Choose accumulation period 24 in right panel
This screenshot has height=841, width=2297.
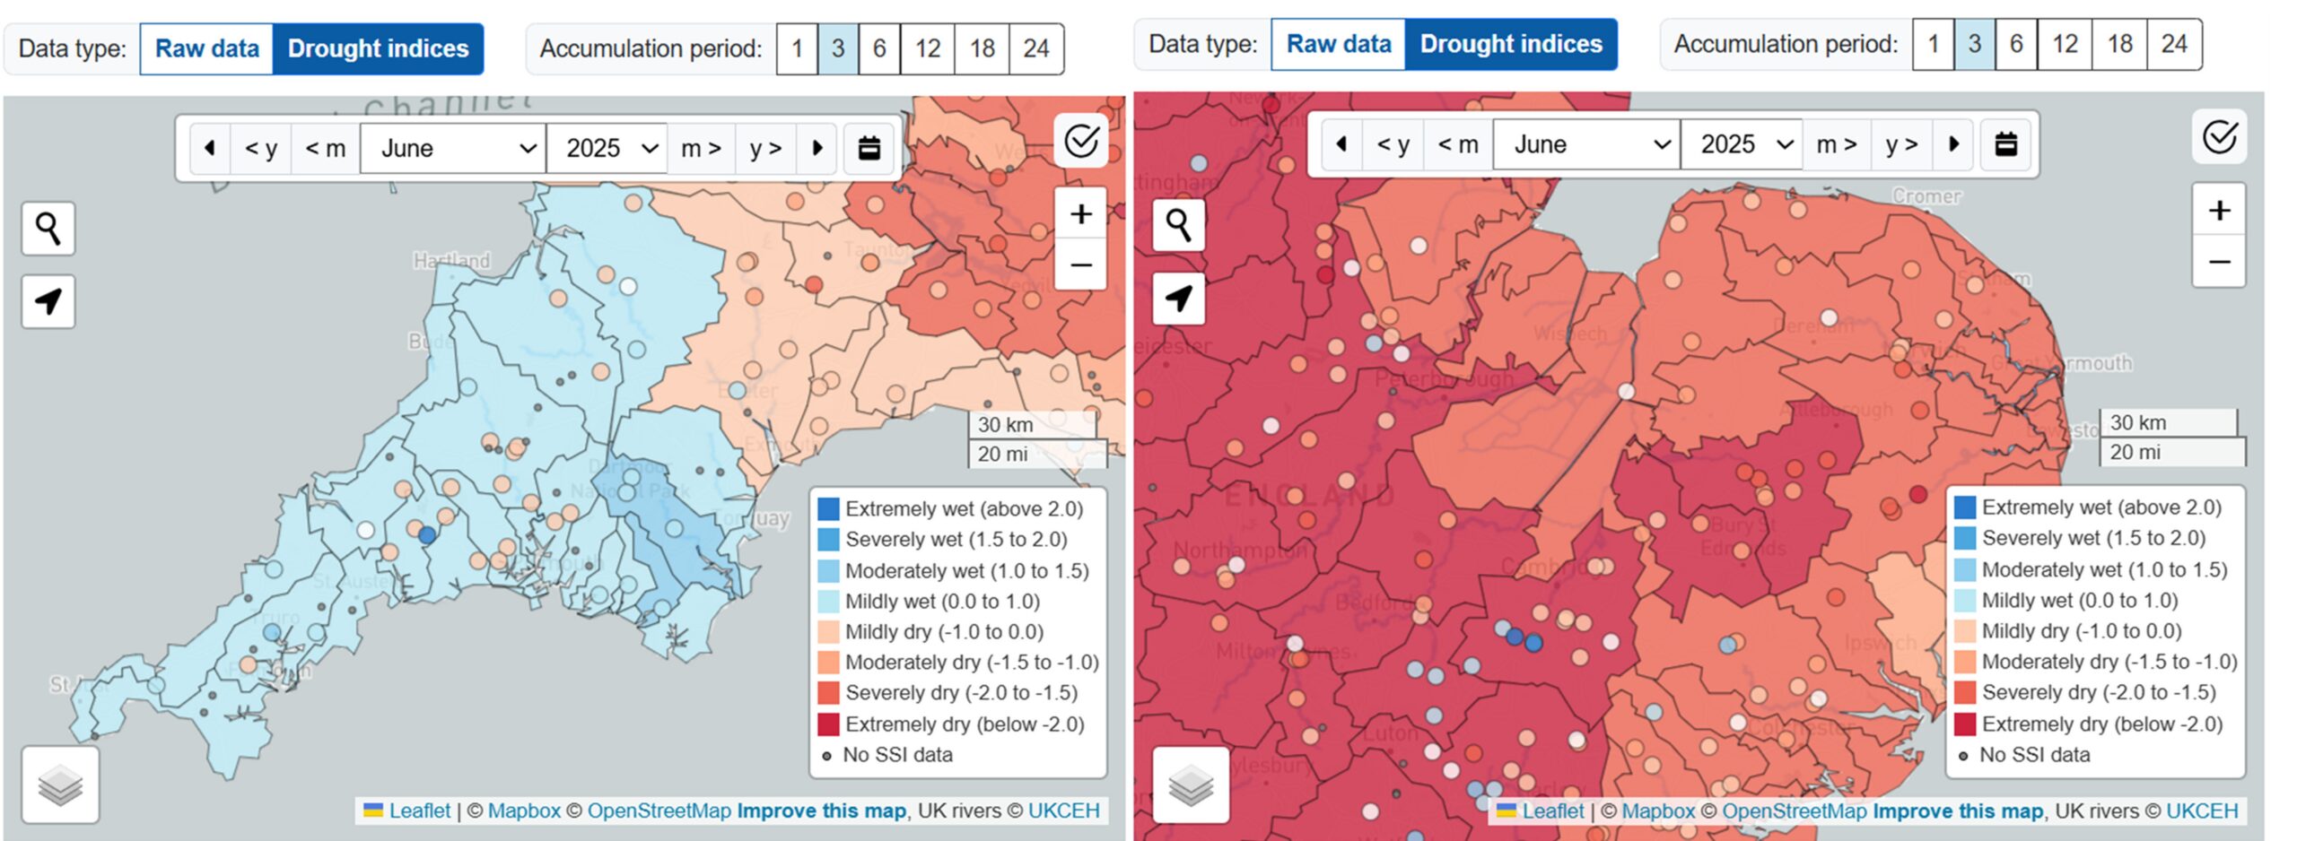pos(2173,44)
